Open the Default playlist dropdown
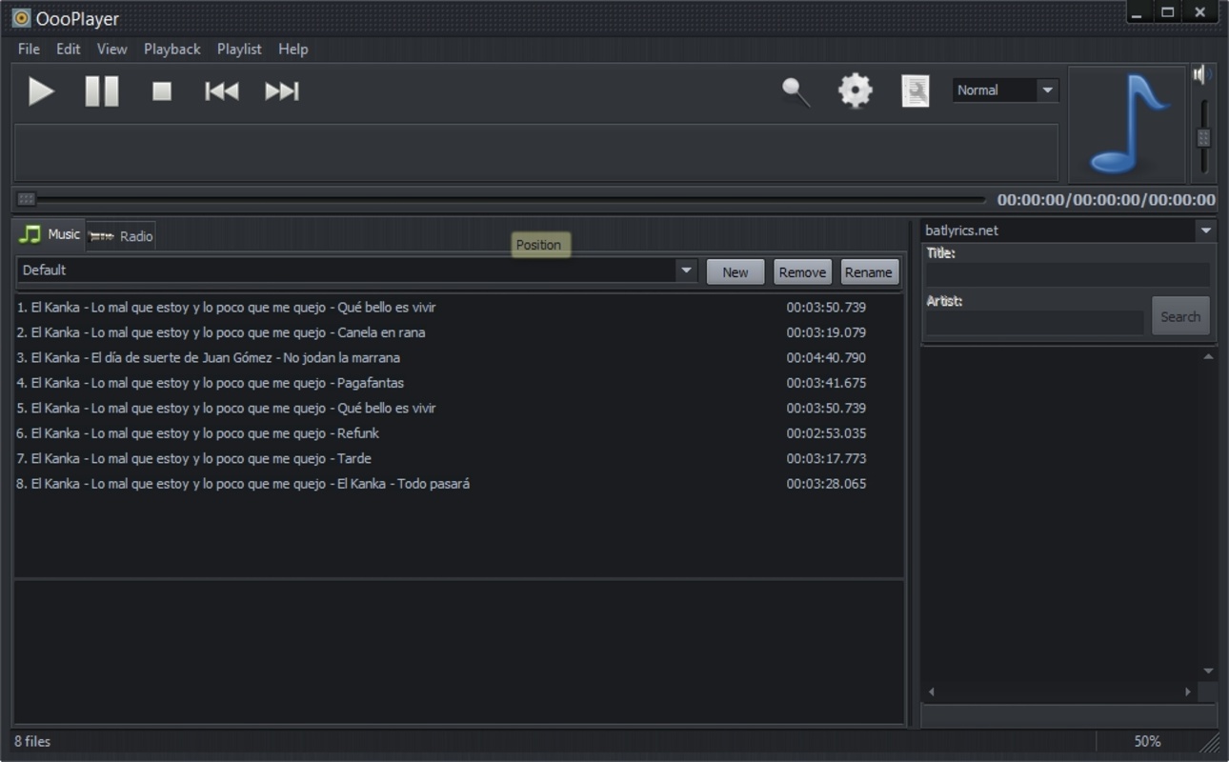Viewport: 1229px width, 762px height. click(x=686, y=271)
